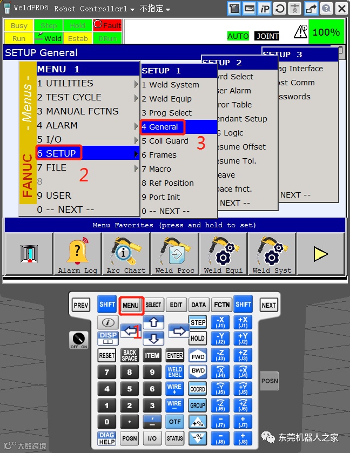Click the DISP split-screen key
Viewport: 350px width, 453px height.
coord(108,339)
